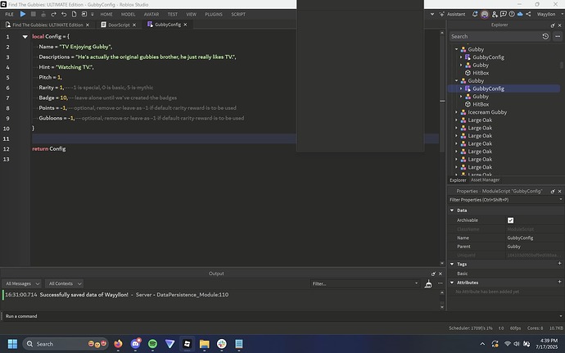565x353 pixels.
Task: Open the quick access toolbar customize dropdown
Action: pos(93,14)
